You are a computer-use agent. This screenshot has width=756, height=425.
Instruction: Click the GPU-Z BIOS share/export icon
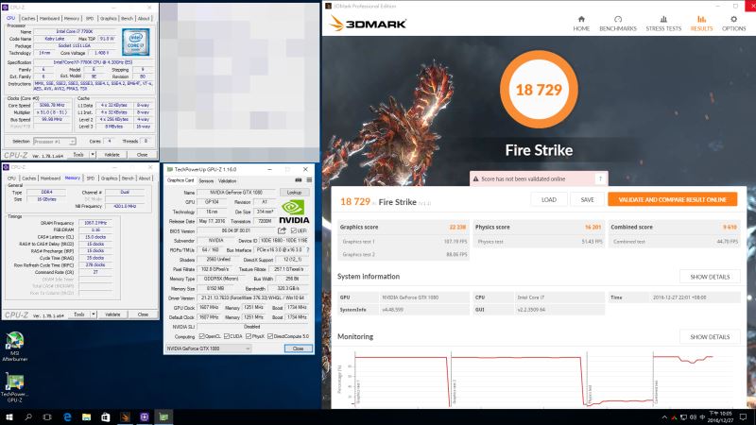point(282,230)
